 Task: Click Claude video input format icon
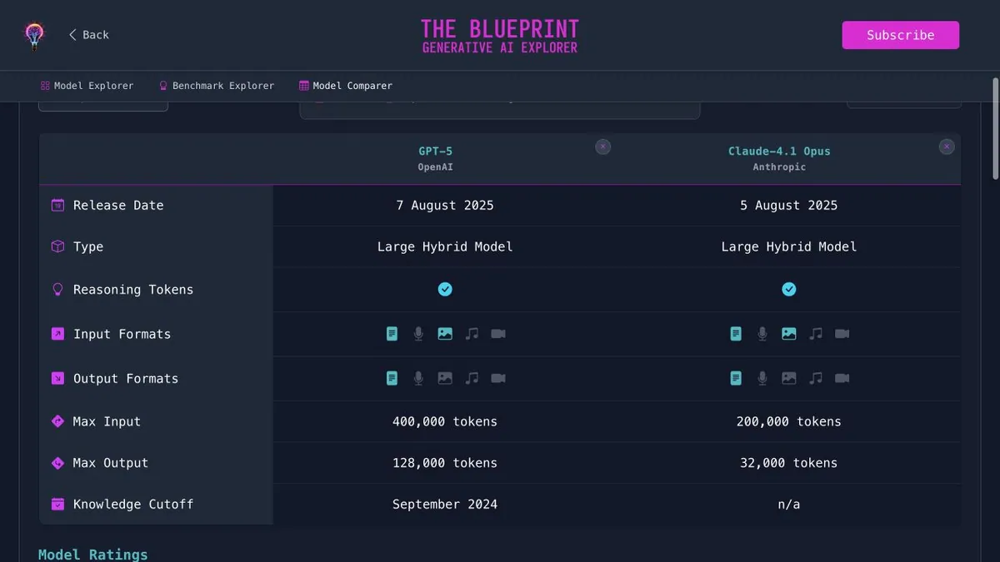click(842, 334)
